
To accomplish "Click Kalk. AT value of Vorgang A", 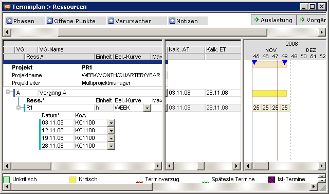I will pos(186,93).
